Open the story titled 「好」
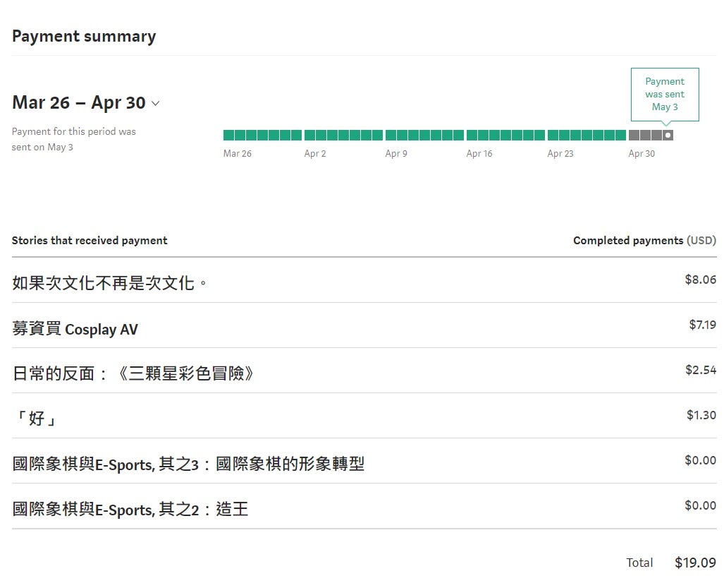Screen dimensions: 724x588 click(35, 419)
